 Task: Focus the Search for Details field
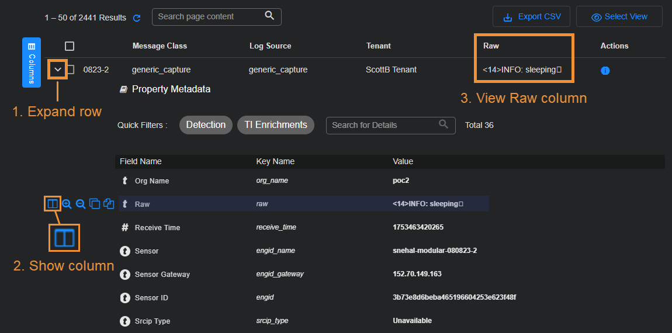(x=383, y=125)
